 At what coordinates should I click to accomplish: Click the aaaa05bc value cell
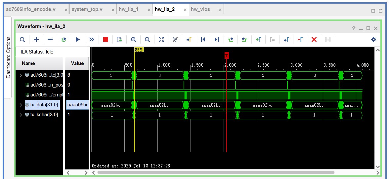pos(77,105)
